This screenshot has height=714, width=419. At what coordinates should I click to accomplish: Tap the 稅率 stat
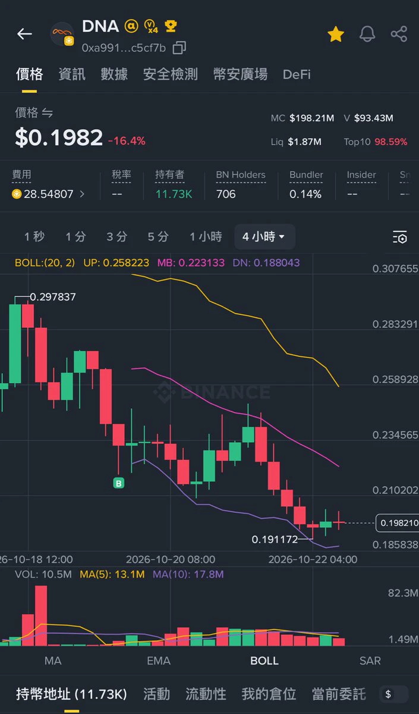pyautogui.click(x=121, y=184)
